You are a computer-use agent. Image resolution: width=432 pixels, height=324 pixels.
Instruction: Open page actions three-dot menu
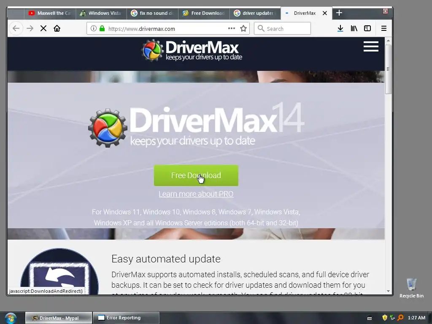tap(232, 28)
